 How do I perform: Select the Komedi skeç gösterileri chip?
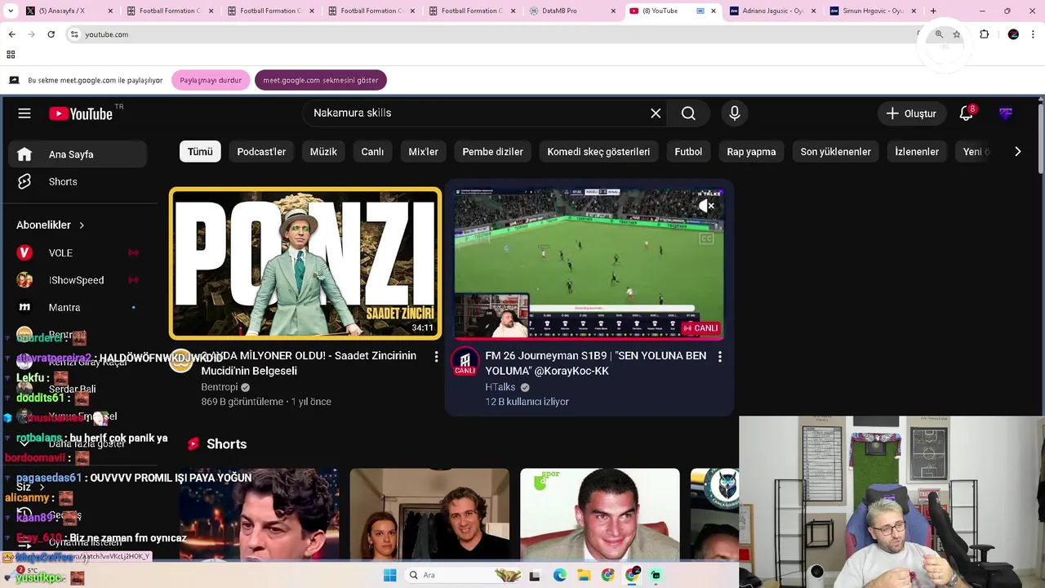tap(598, 152)
